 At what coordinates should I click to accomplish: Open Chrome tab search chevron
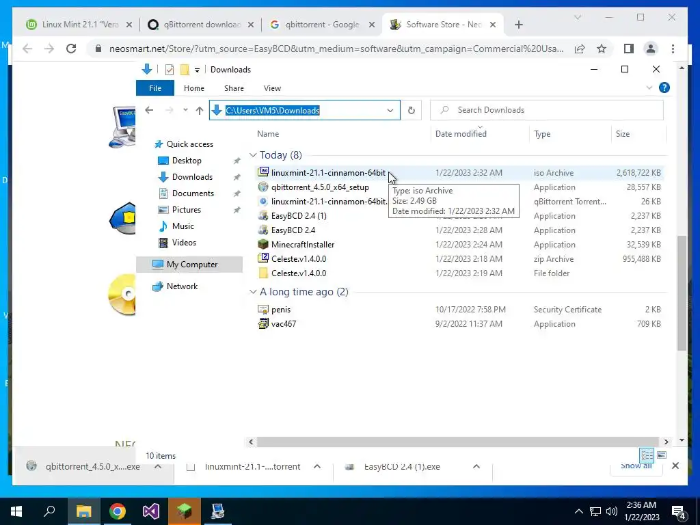point(577,17)
